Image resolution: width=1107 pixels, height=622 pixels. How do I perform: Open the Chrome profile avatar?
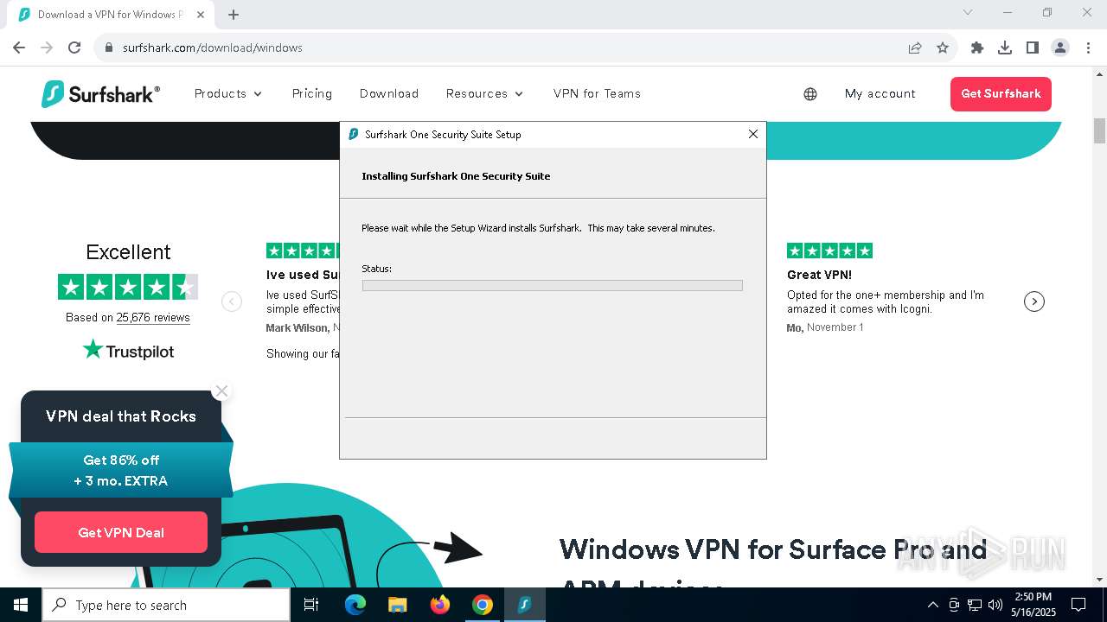pos(1060,48)
